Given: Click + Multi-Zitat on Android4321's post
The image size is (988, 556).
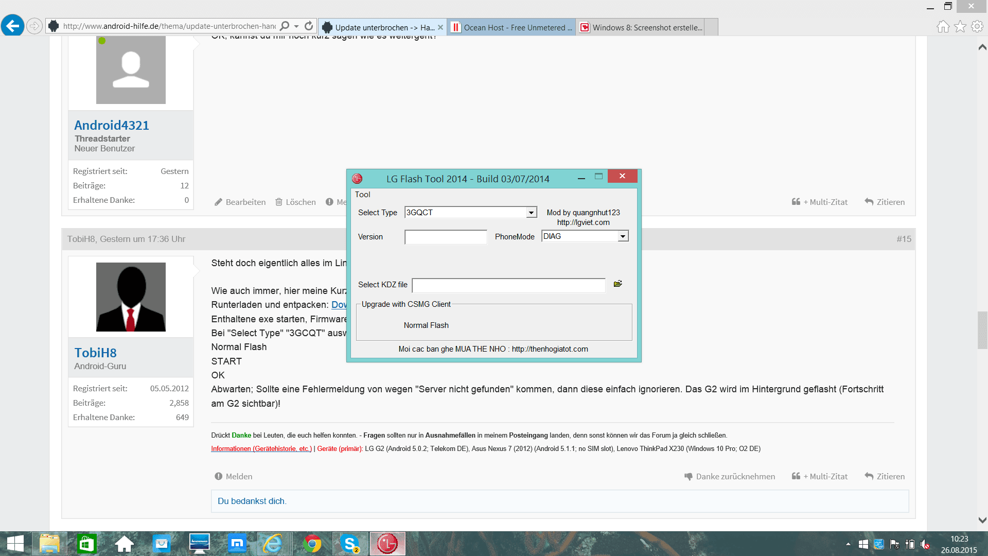Looking at the screenshot, I should (x=820, y=202).
